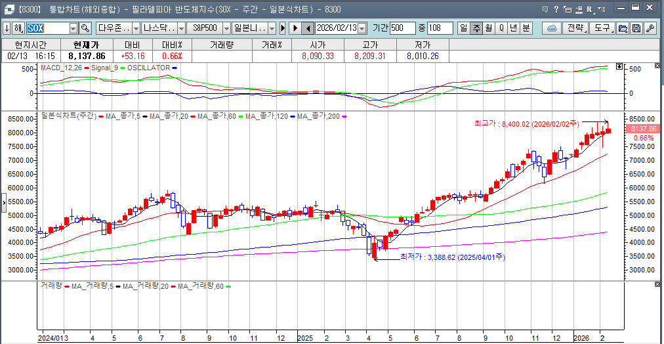
Task: Open the 다우존 index dropdown
Action: click(136, 28)
